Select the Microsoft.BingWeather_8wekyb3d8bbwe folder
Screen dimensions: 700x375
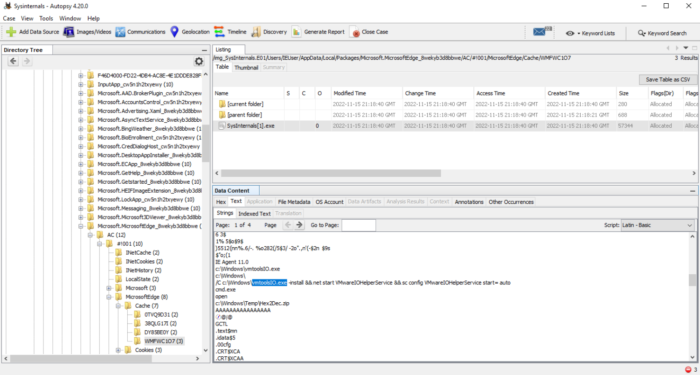pos(149,129)
